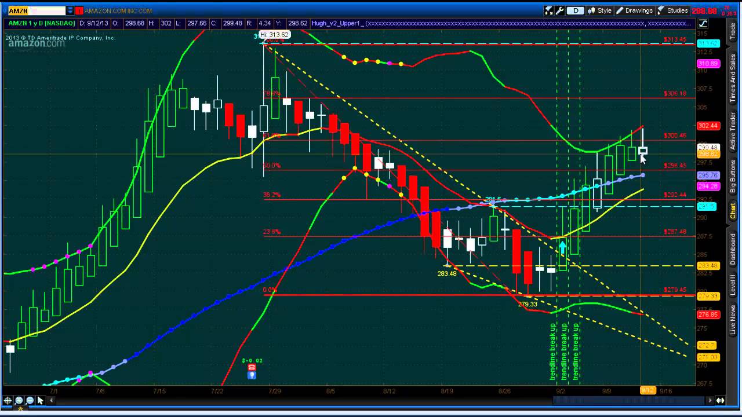Image resolution: width=742 pixels, height=417 pixels.
Task: Click the $287.48 Fibonacci level label
Action: (675, 232)
